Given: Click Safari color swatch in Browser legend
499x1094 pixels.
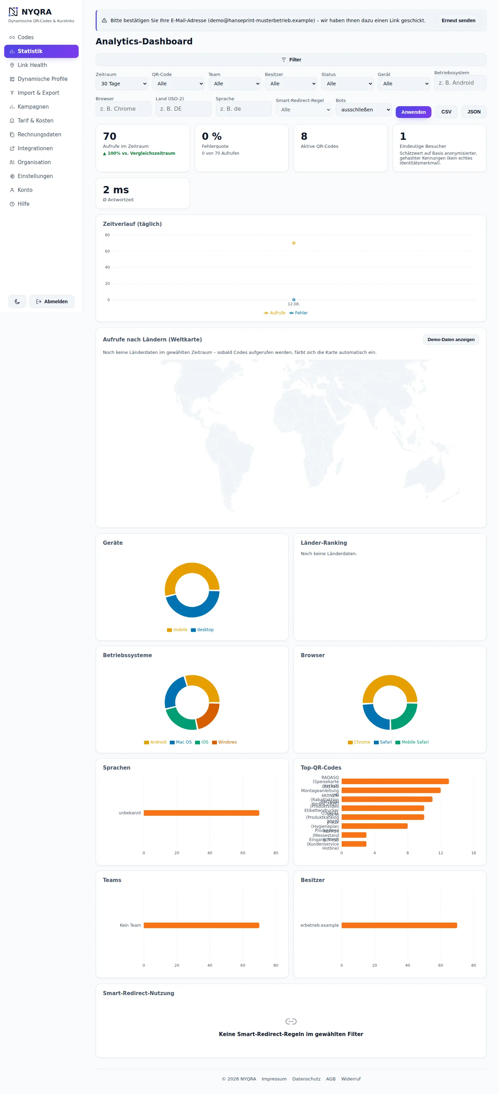Looking at the screenshot, I should point(376,743).
